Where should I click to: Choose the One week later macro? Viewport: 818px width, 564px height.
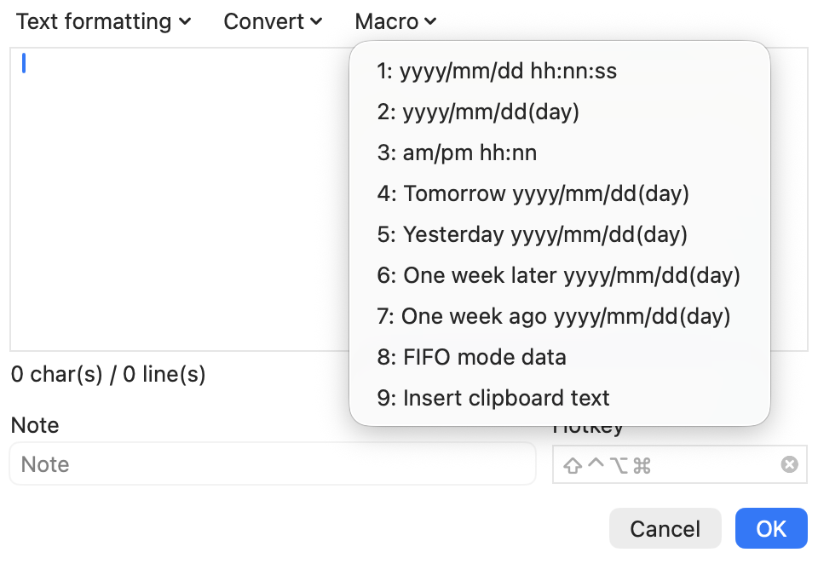click(x=560, y=275)
